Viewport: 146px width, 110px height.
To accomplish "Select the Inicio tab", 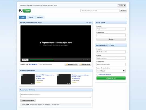I will click(x=22, y=17).
